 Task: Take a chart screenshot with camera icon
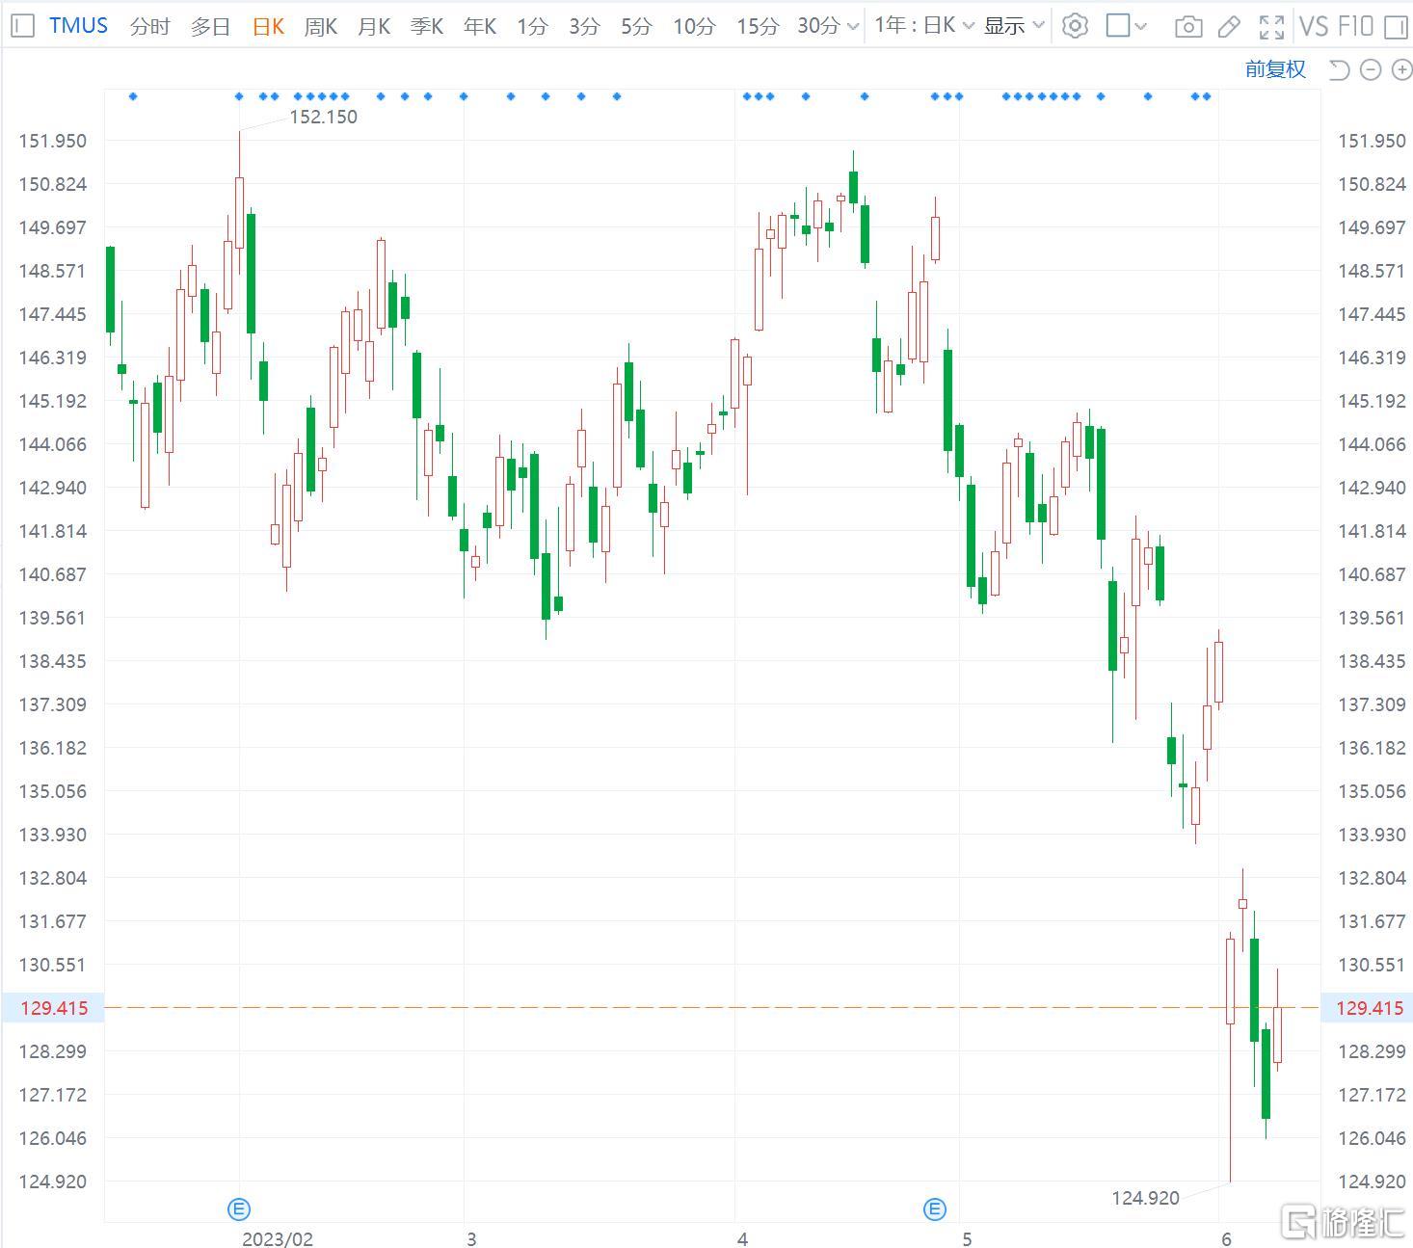(1188, 27)
